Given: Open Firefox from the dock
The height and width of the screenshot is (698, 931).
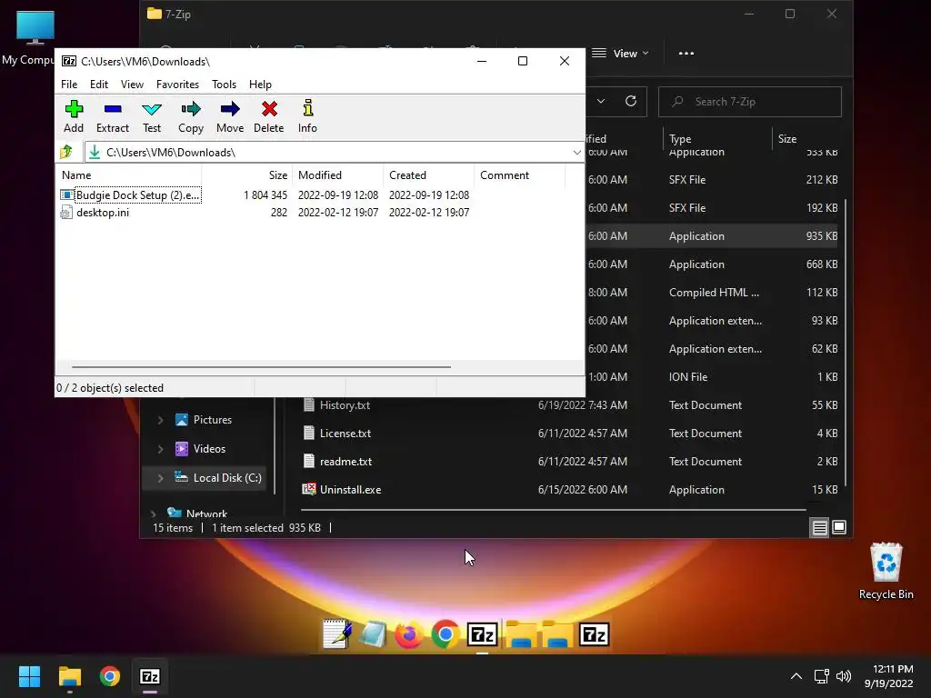Looking at the screenshot, I should [x=408, y=634].
